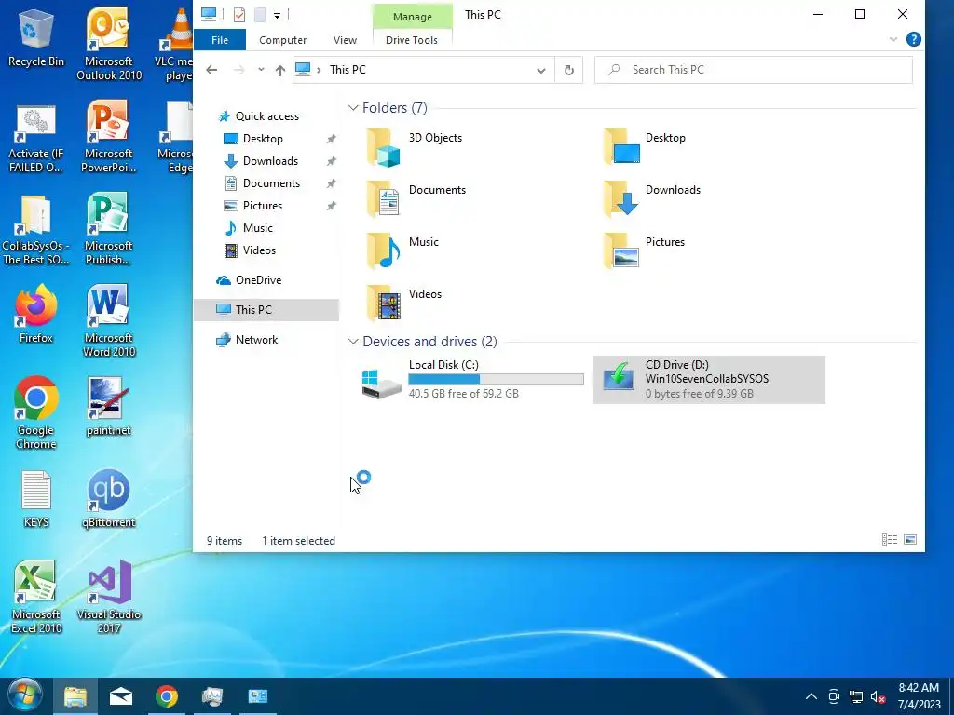The height and width of the screenshot is (715, 954).
Task: Launch Microsoft Publisher desktop shortcut
Action: (x=109, y=229)
